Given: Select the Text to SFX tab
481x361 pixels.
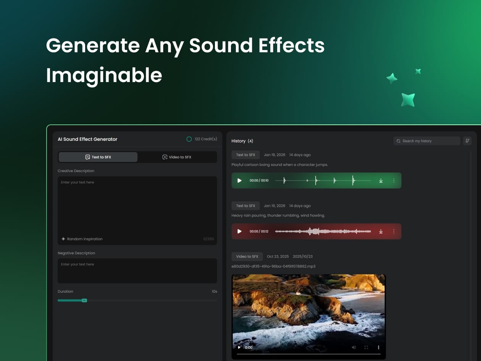Looking at the screenshot, I should pos(98,157).
